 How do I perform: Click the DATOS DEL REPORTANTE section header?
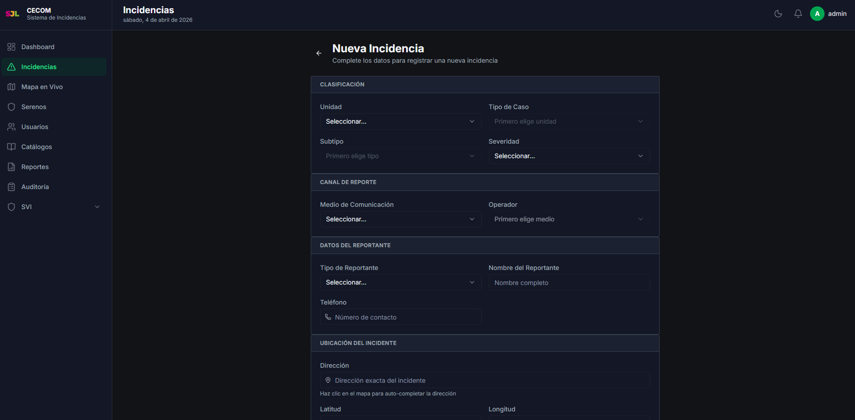coord(485,245)
